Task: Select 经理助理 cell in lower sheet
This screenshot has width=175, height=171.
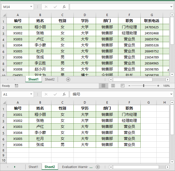Action: click(x=129, y=121)
